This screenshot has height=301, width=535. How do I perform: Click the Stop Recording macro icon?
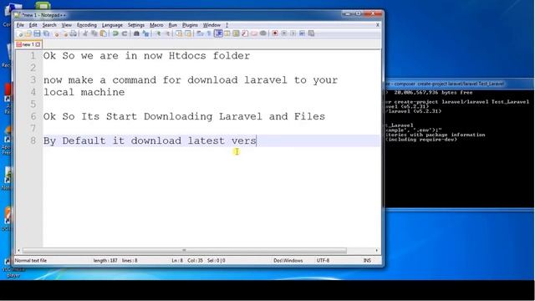284,33
